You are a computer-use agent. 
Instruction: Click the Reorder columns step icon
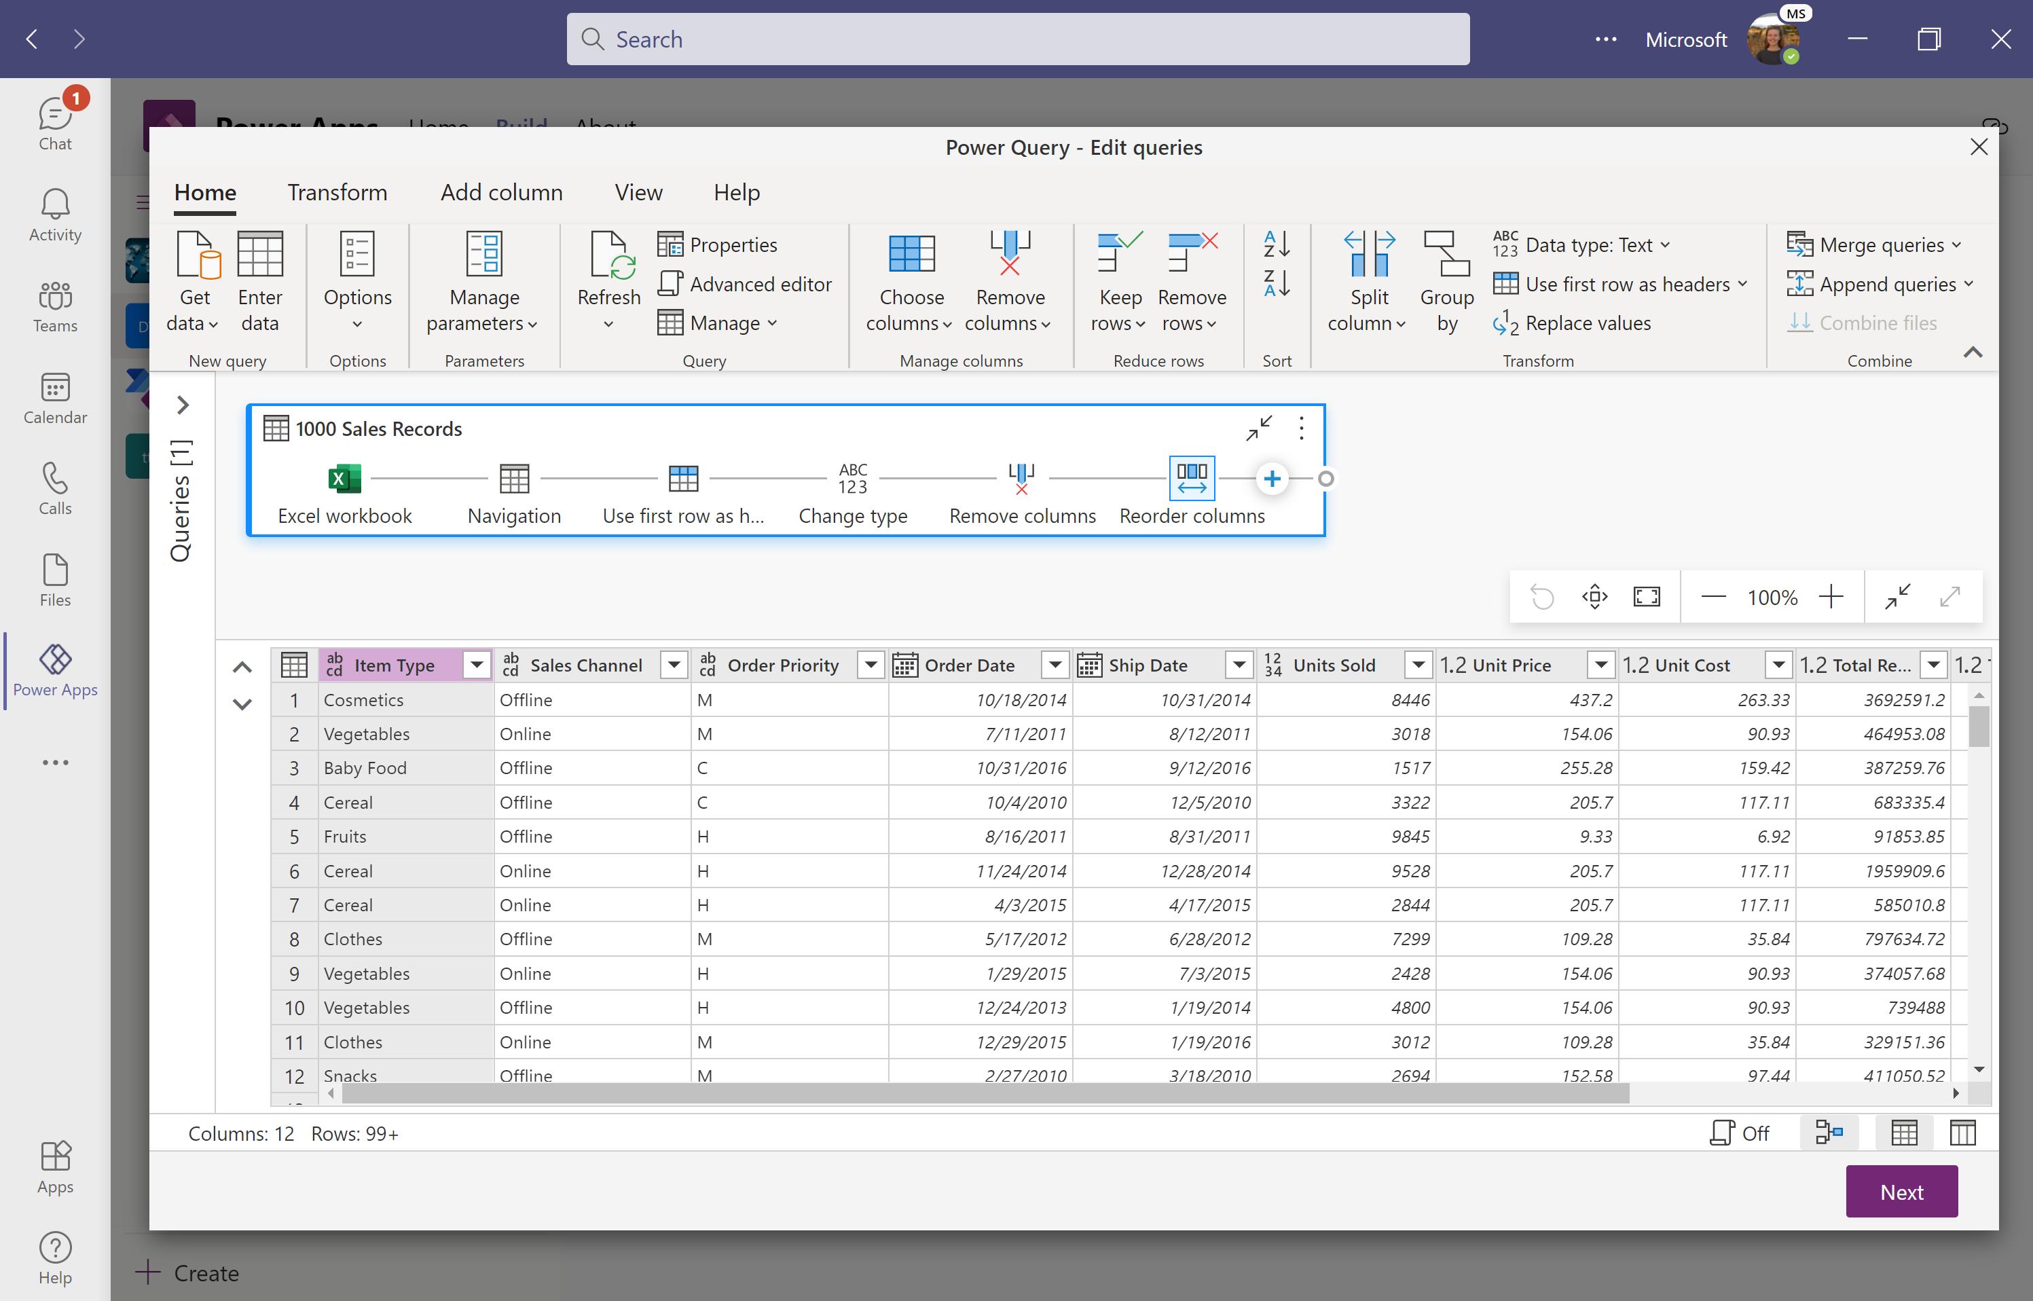1193,477
